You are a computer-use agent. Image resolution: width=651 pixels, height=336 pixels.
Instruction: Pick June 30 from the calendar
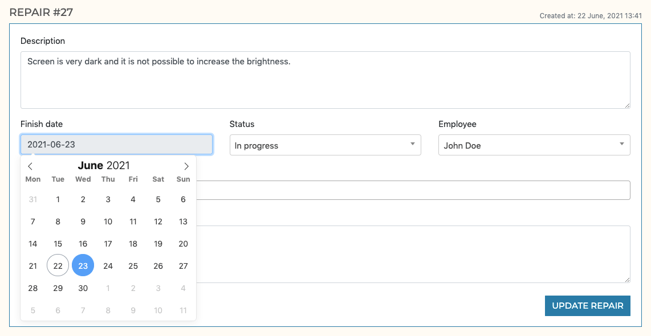coord(83,288)
